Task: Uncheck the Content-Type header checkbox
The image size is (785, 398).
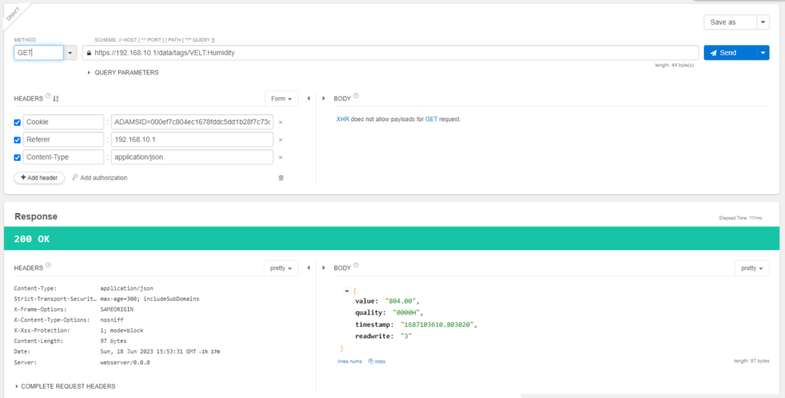Action: pos(18,157)
